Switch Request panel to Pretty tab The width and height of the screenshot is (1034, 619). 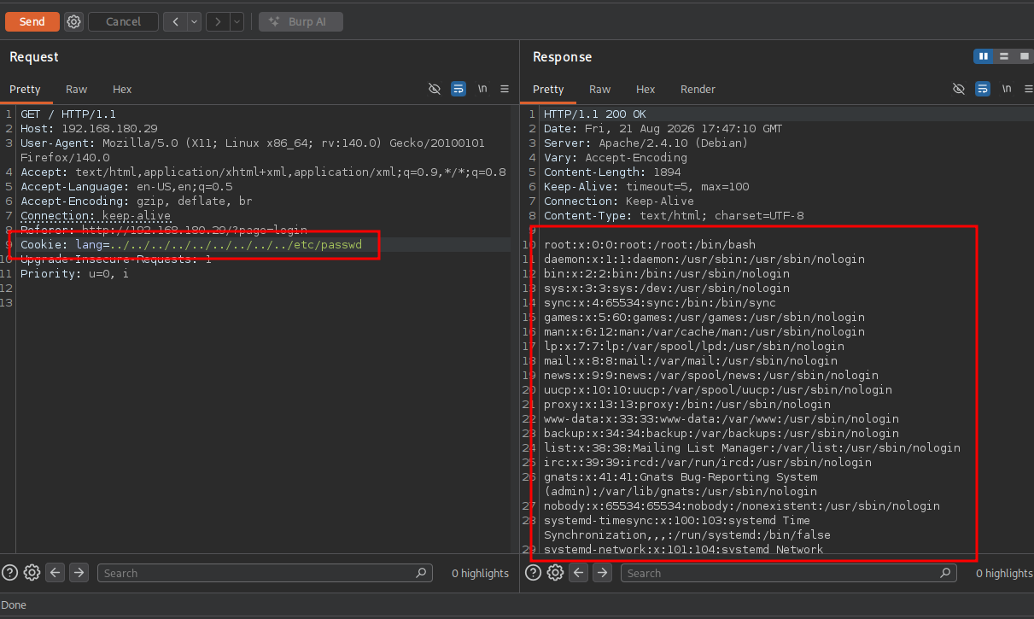pos(25,89)
